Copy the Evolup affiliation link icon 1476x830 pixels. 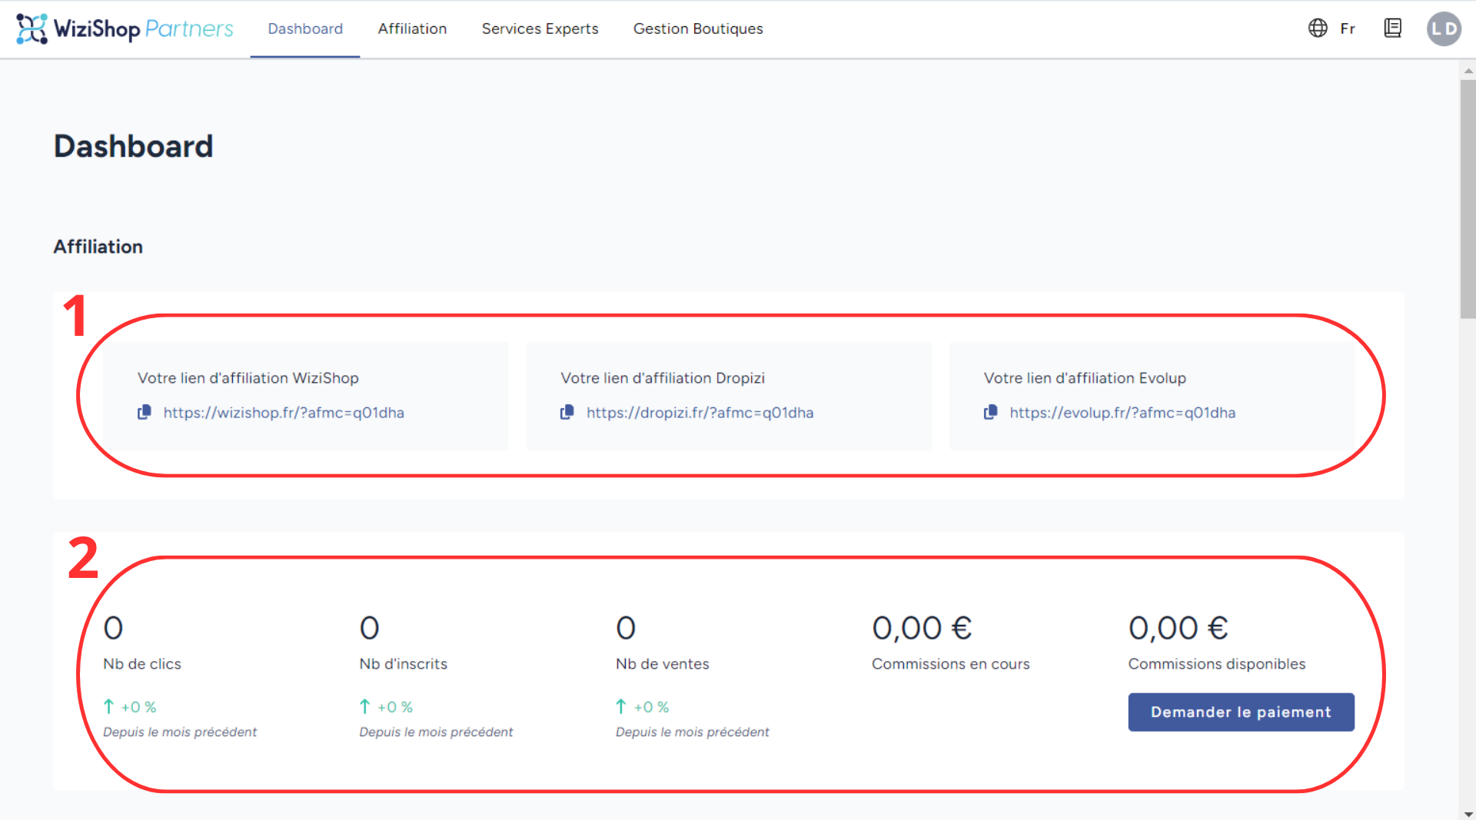991,413
